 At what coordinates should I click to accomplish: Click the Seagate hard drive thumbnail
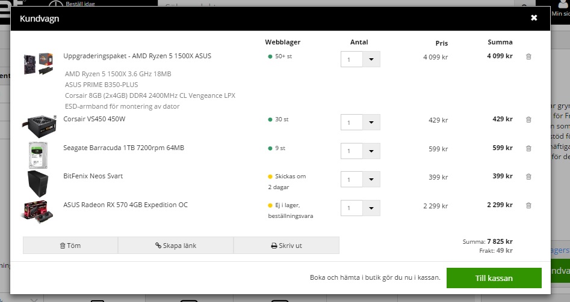[x=38, y=155]
